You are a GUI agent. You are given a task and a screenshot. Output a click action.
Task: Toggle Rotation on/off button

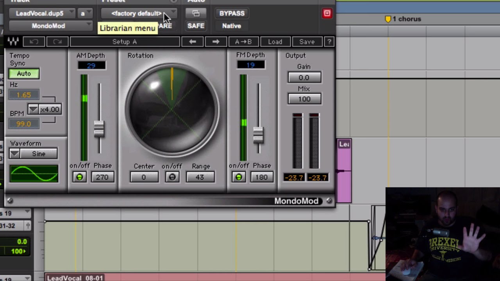[x=172, y=177]
